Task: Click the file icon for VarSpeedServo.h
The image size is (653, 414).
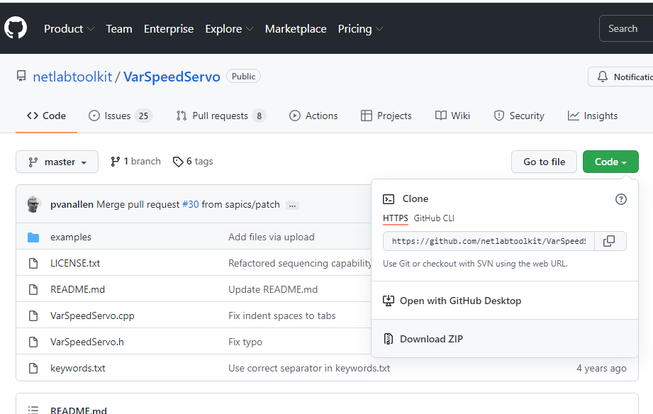Action: 33,342
